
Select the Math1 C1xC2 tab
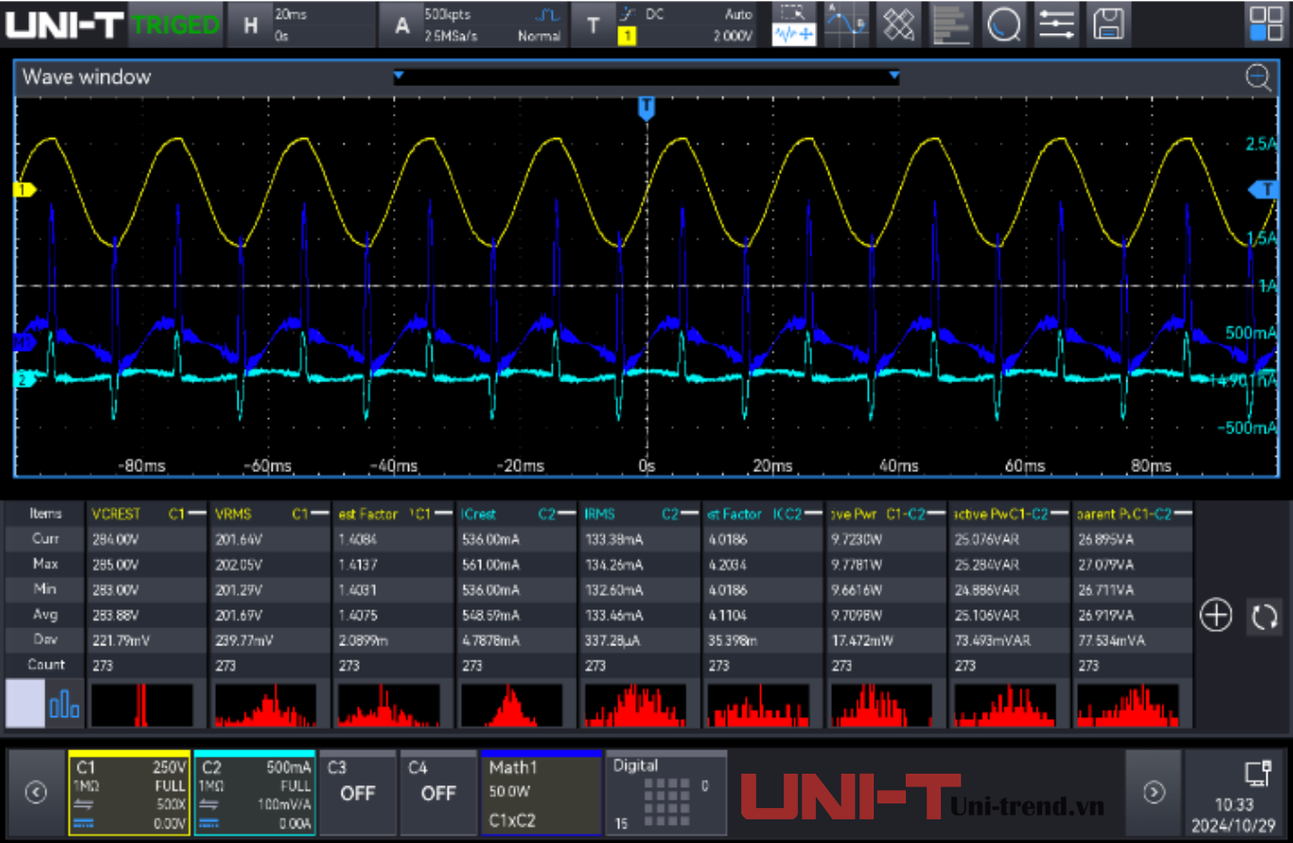pos(540,793)
